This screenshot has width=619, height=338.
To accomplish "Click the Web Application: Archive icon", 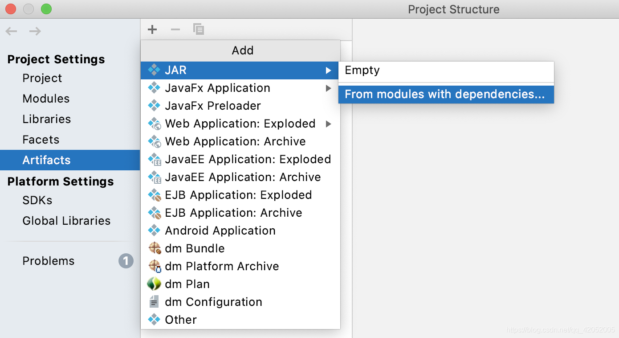I will click(155, 141).
